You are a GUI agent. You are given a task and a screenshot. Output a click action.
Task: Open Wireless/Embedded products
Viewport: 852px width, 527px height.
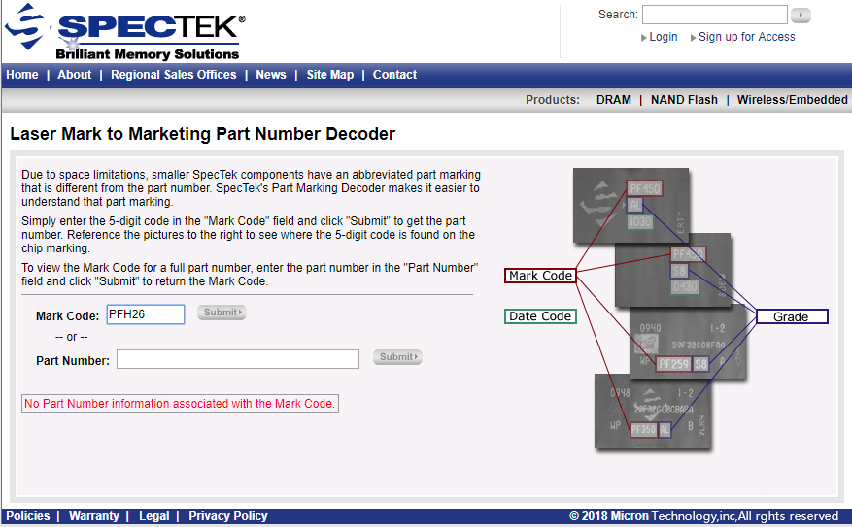pyautogui.click(x=792, y=100)
